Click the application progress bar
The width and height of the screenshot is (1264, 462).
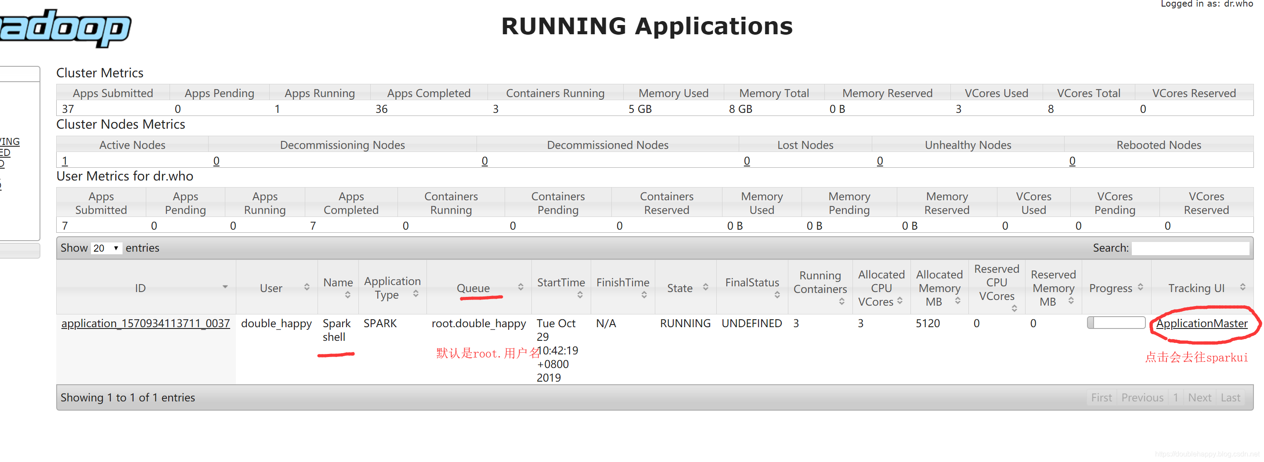tap(1116, 323)
